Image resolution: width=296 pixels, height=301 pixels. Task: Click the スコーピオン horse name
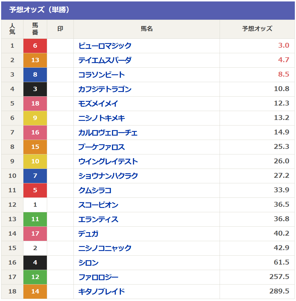(x=98, y=205)
